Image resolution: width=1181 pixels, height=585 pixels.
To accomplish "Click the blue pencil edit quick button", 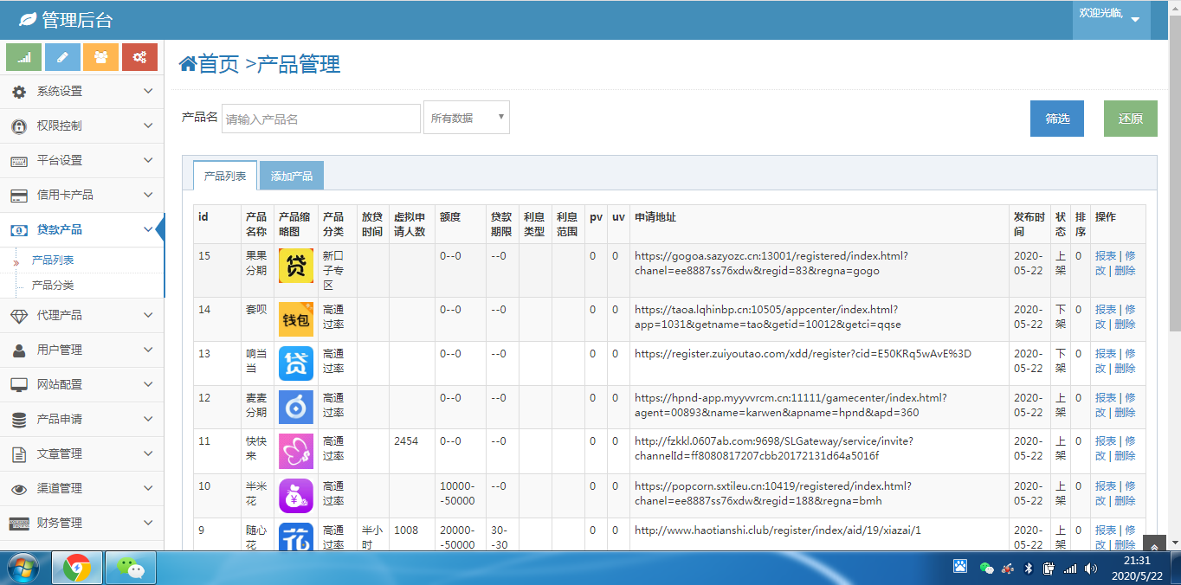I will pyautogui.click(x=62, y=57).
